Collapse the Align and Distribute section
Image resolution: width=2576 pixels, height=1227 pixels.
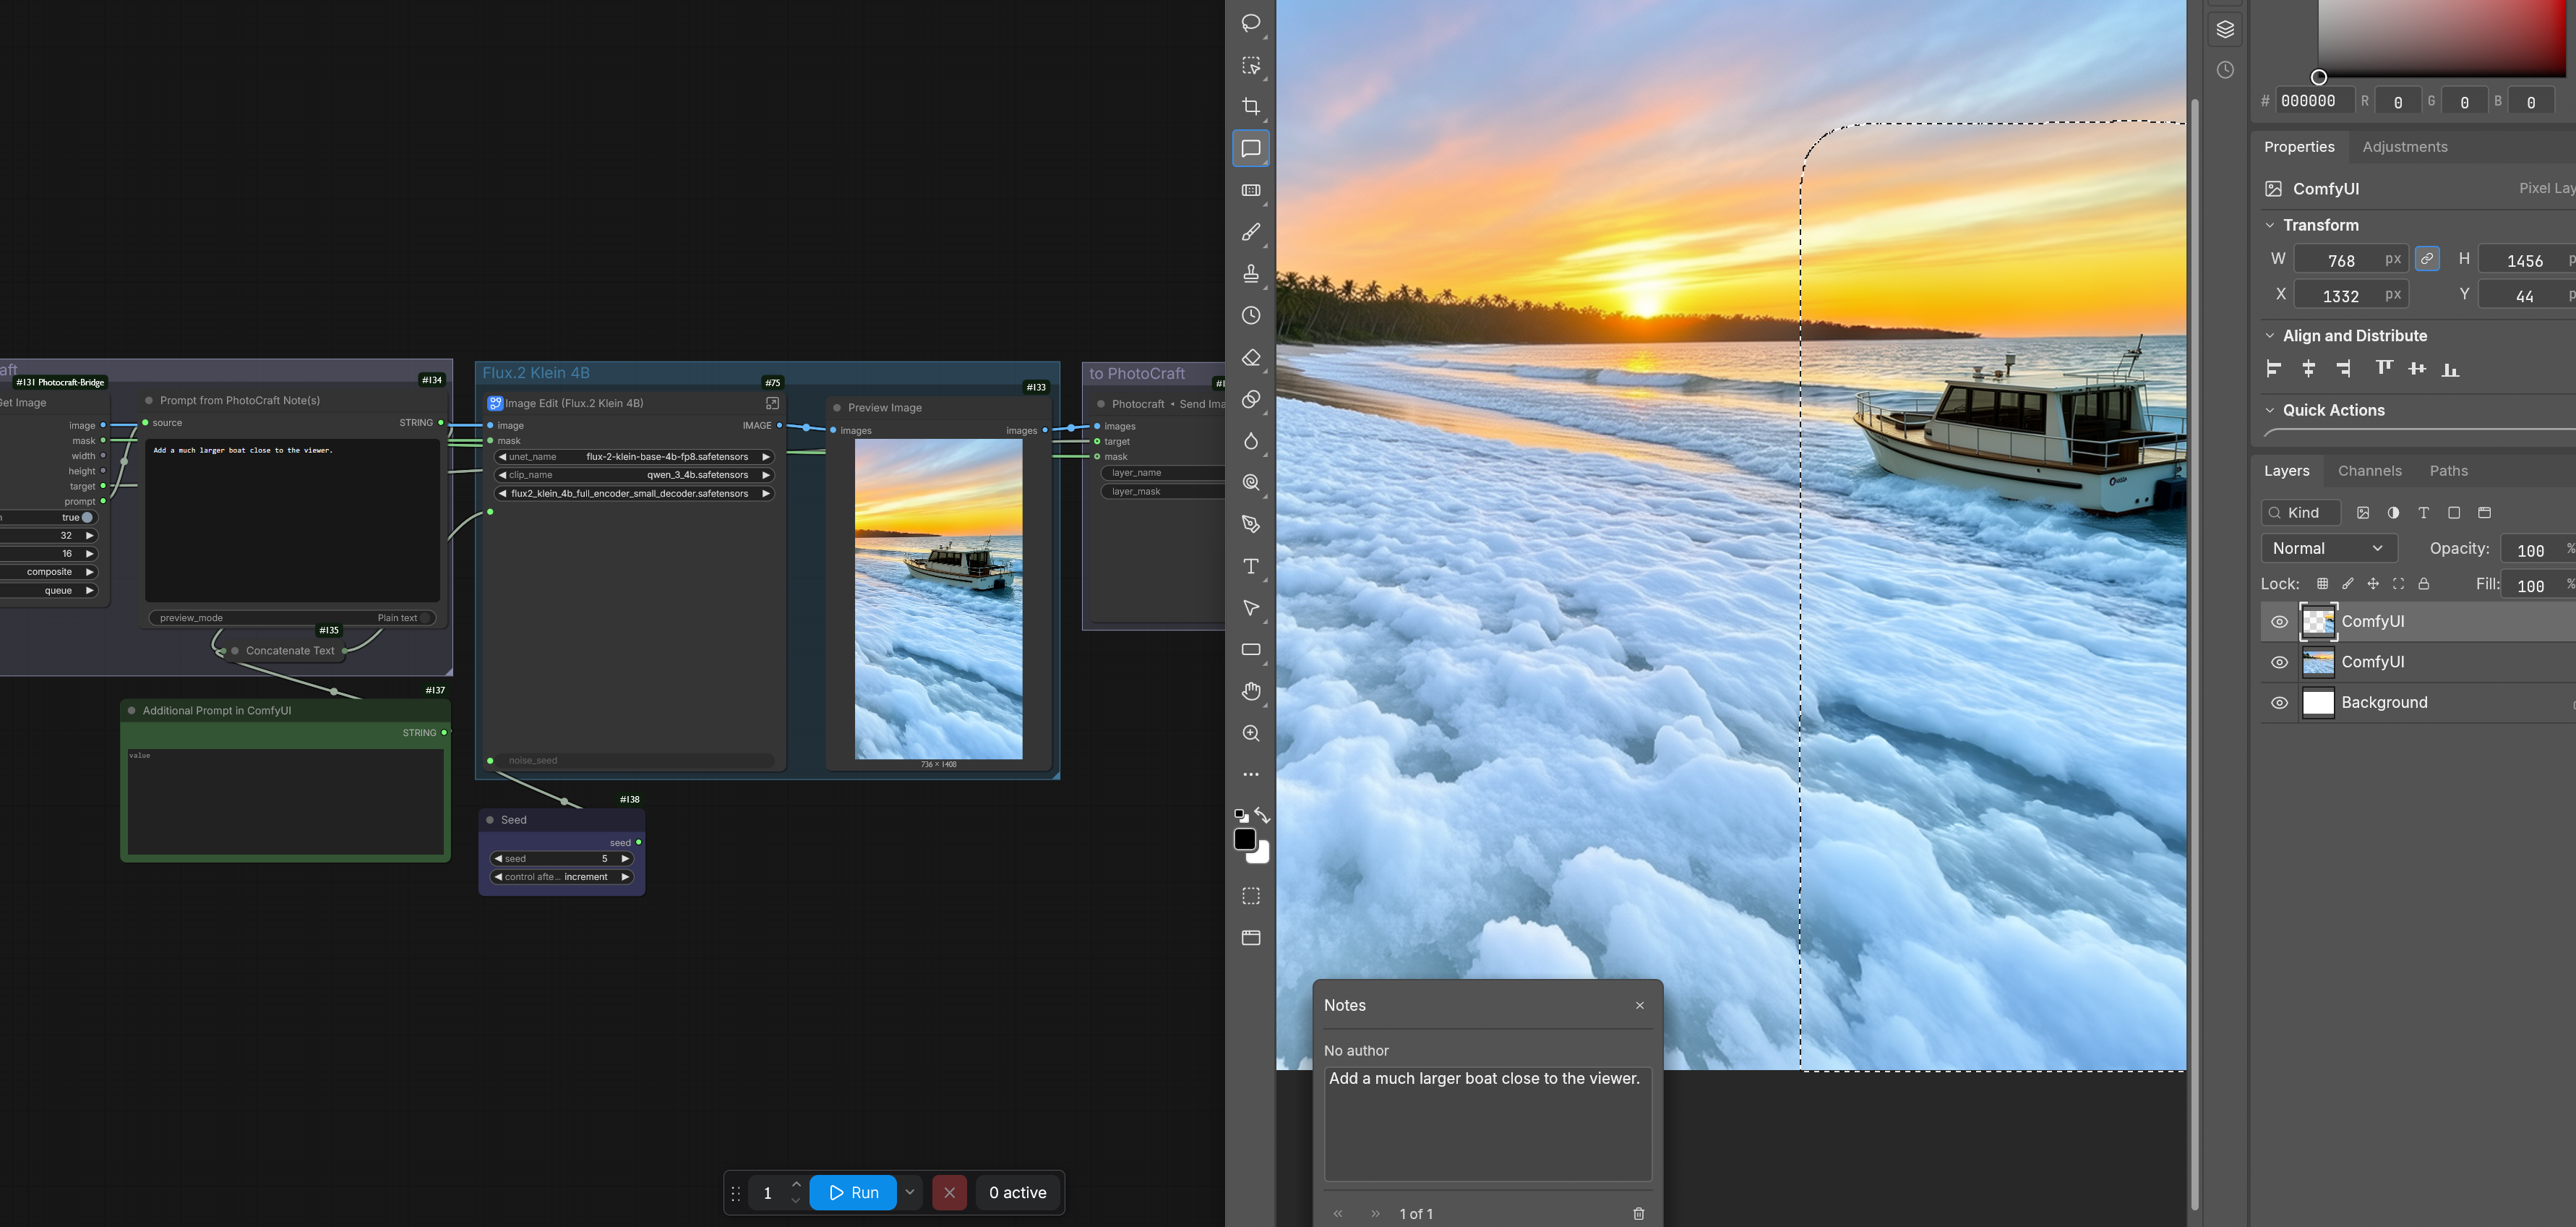2270,336
